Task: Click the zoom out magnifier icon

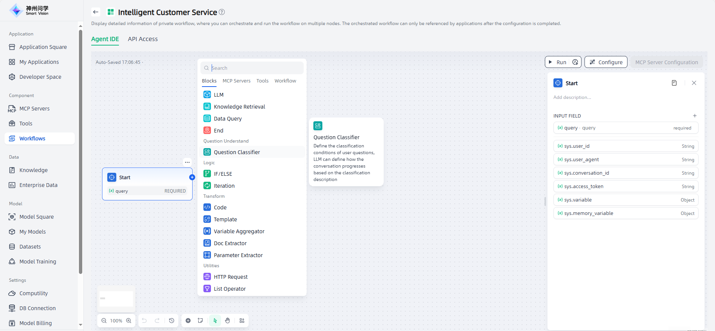Action: coord(104,321)
